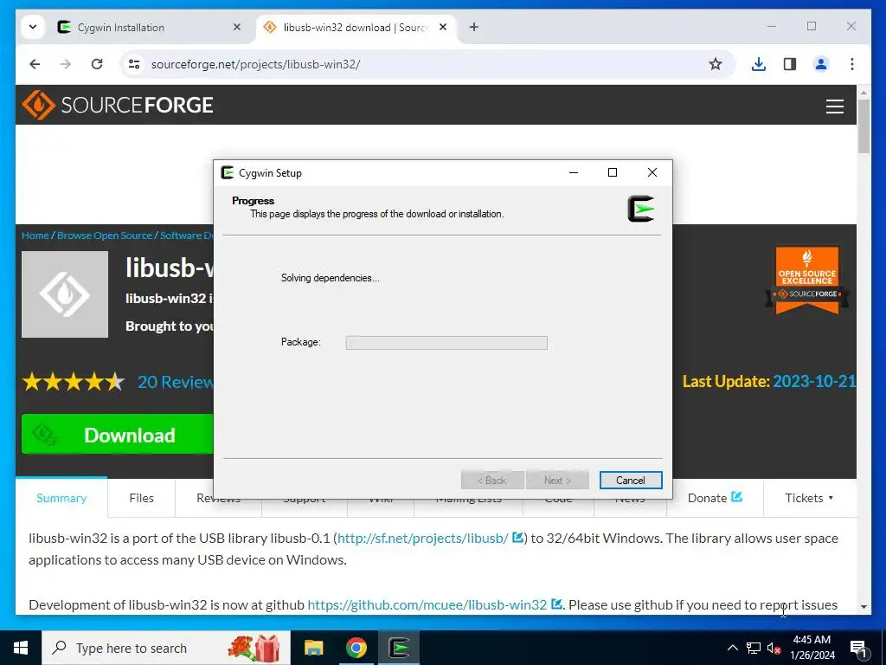Click the Cygwin logo in setup dialog
This screenshot has height=665, width=886.
(x=641, y=209)
